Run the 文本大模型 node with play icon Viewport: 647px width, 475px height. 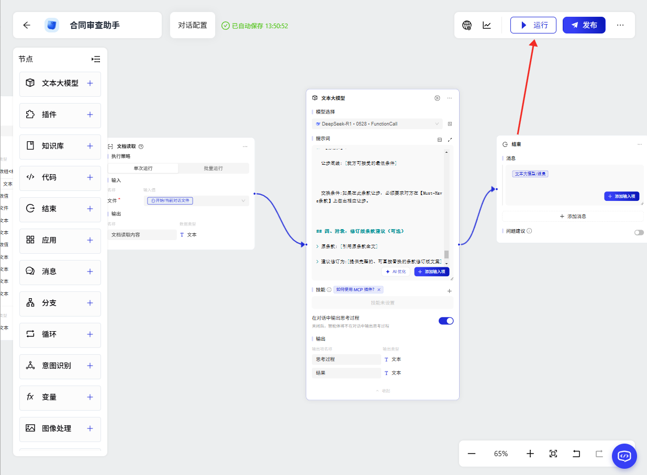pos(437,98)
